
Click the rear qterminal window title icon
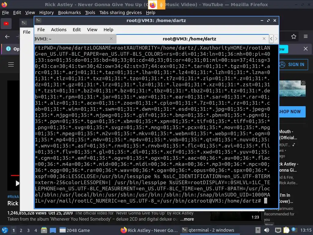[x=24, y=23]
